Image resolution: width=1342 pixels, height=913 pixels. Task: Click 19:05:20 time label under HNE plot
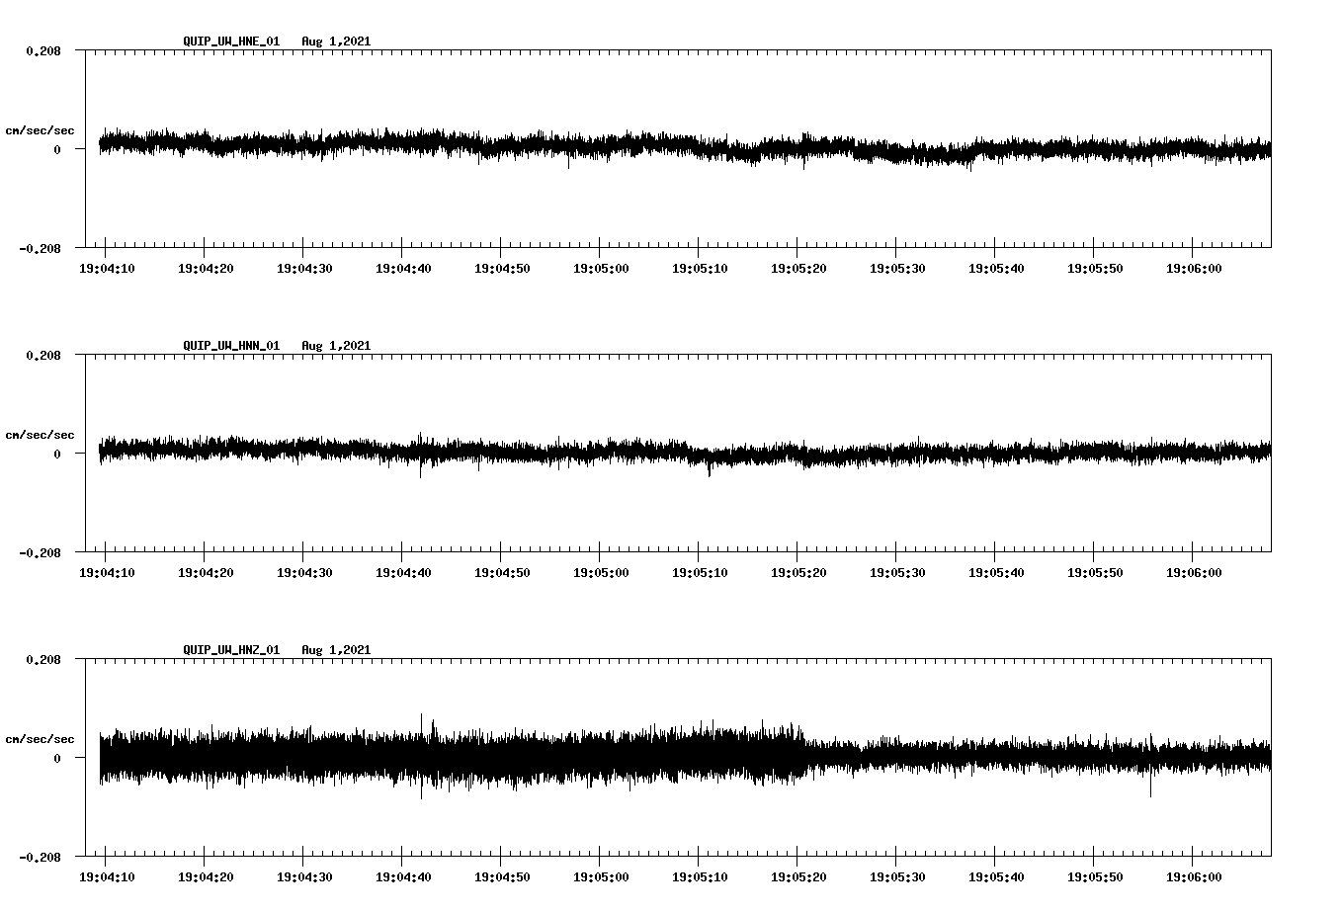tap(798, 268)
